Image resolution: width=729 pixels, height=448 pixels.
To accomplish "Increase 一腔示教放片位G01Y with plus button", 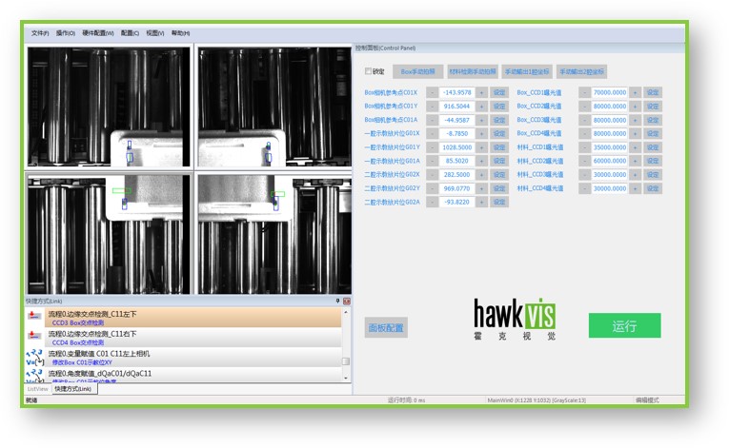I will (x=481, y=147).
